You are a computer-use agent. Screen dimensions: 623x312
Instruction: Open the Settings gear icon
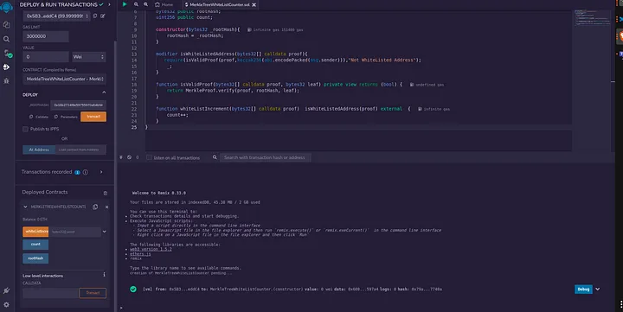click(6, 304)
